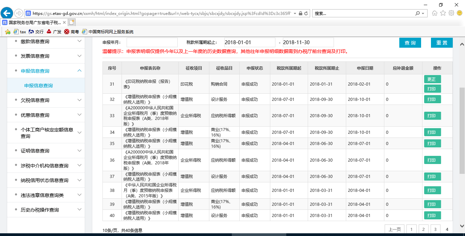Select the 国家税务总局广东省电子税 browser tab
The image size is (465, 236).
pyautogui.click(x=34, y=22)
